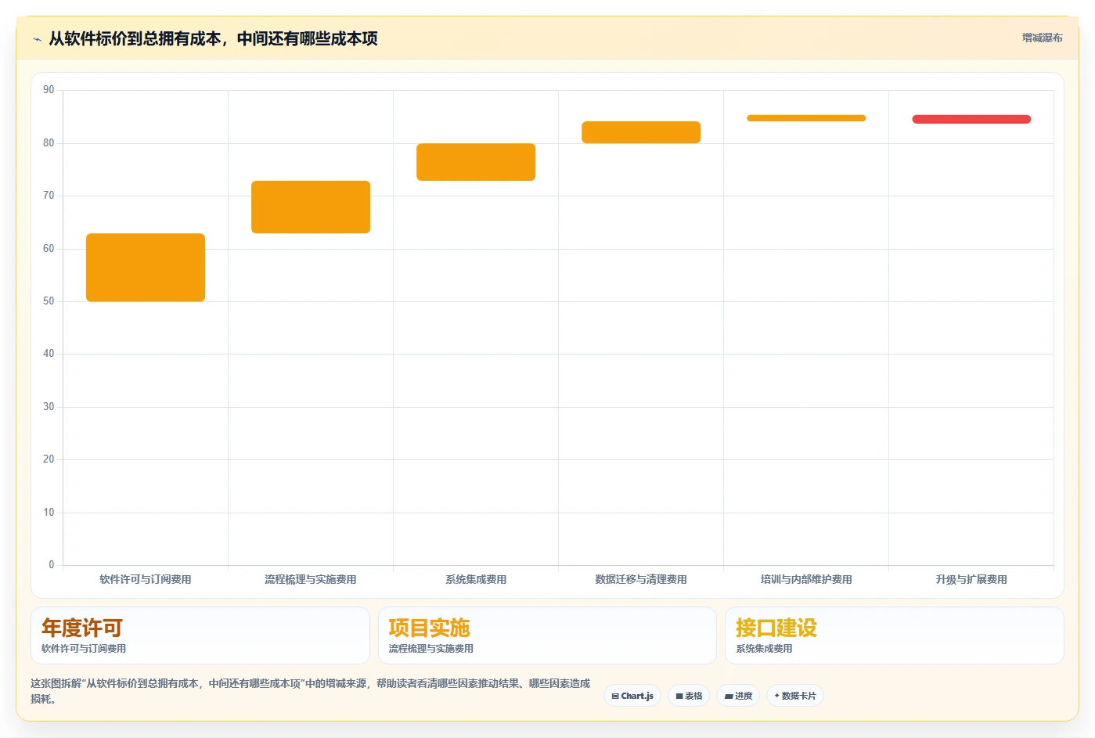Select the 数据迁移与清理费用 waterfall bar

pyautogui.click(x=641, y=132)
